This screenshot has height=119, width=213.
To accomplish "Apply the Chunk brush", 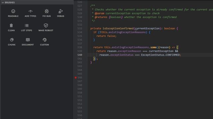I will (12, 42).
